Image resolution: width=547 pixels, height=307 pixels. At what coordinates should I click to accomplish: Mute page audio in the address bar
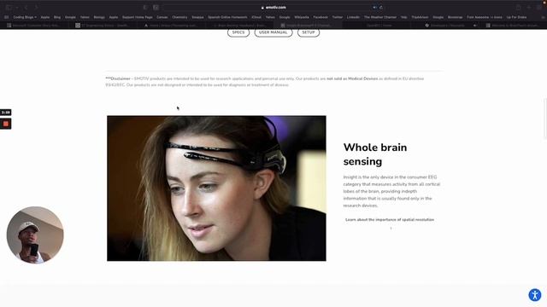pyautogui.click(x=374, y=8)
